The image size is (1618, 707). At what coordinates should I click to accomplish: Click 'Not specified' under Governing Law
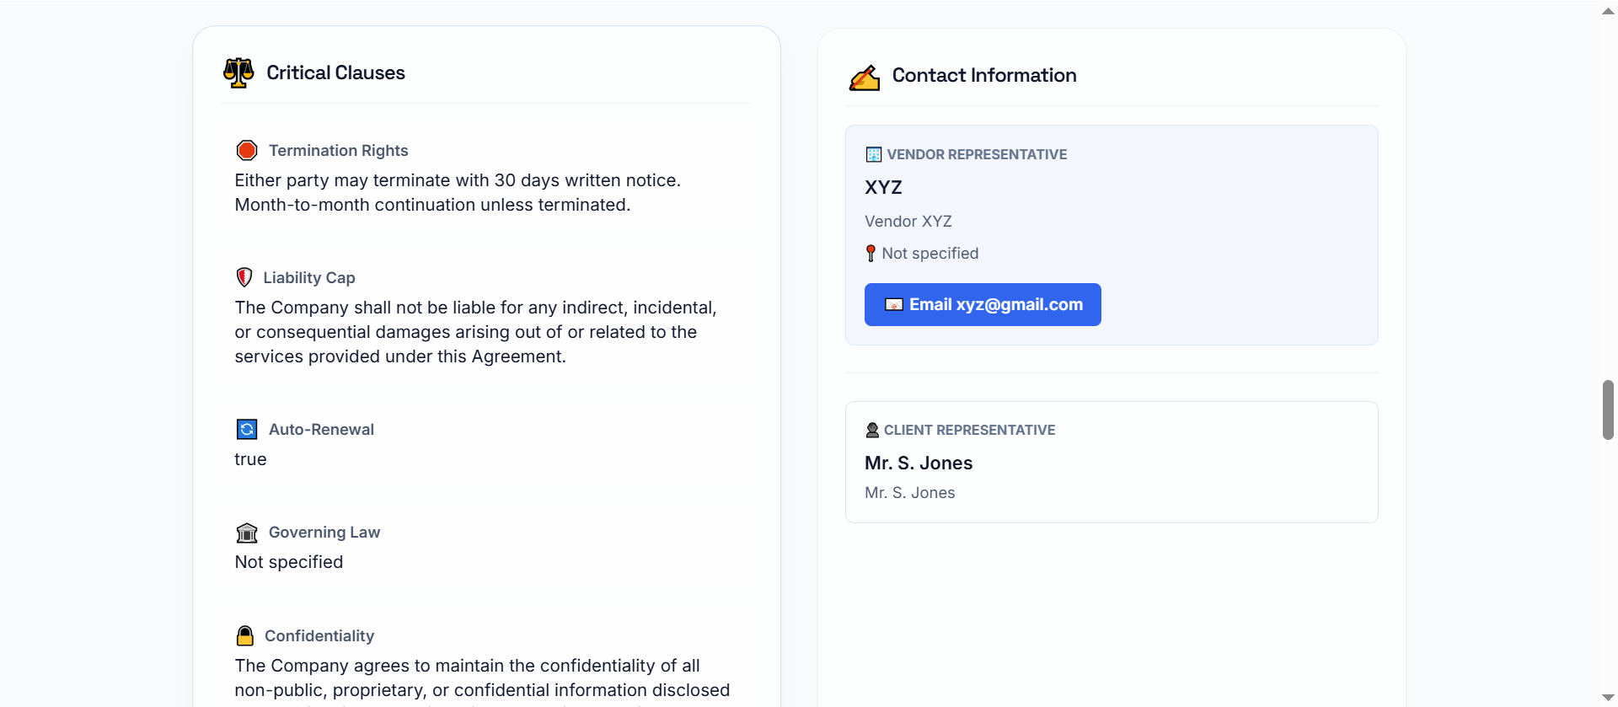pos(289,562)
